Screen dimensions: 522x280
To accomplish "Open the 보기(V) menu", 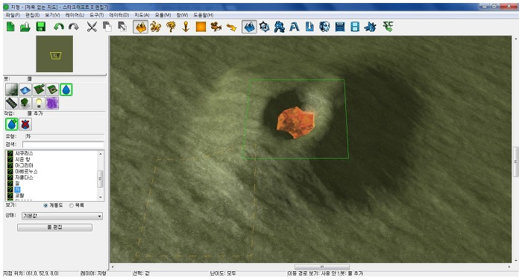I will (53, 15).
